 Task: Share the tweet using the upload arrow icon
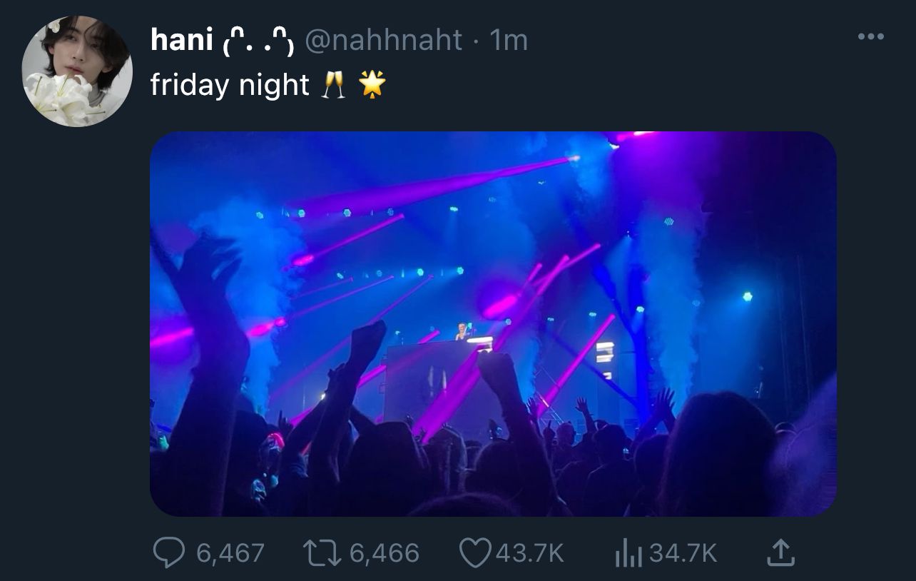pos(781,552)
